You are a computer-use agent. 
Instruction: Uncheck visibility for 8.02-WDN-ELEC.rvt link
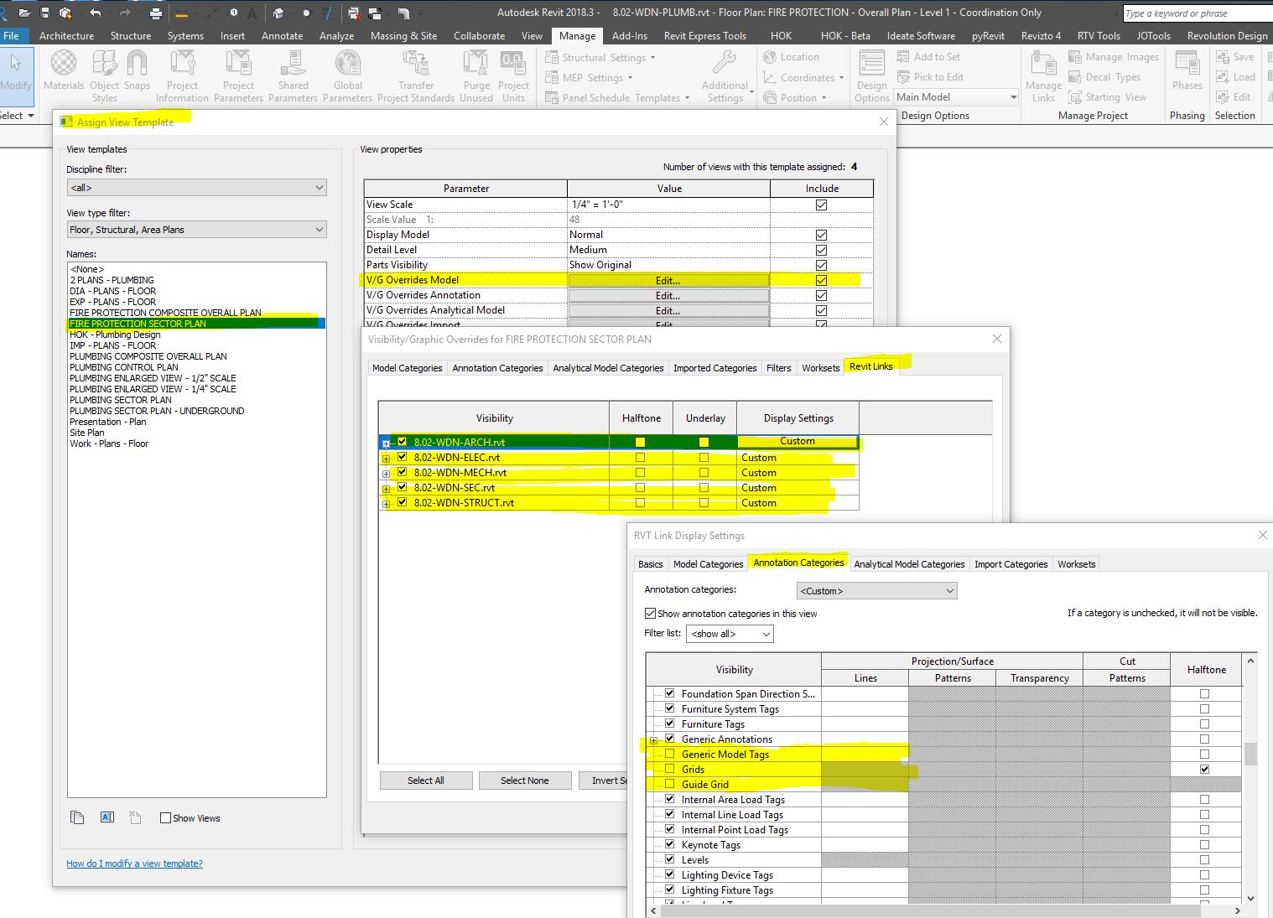point(403,457)
